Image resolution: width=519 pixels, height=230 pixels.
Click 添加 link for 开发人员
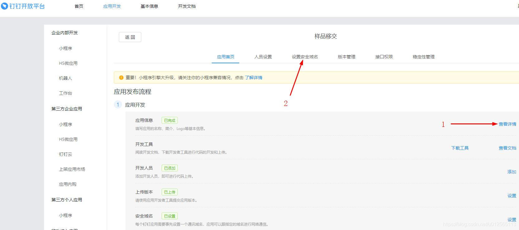tap(512, 172)
